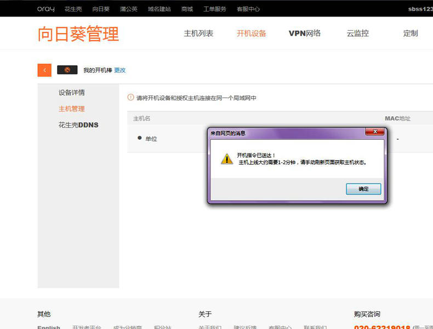
Task: Switch to 云监控 tab
Action: [x=357, y=33]
